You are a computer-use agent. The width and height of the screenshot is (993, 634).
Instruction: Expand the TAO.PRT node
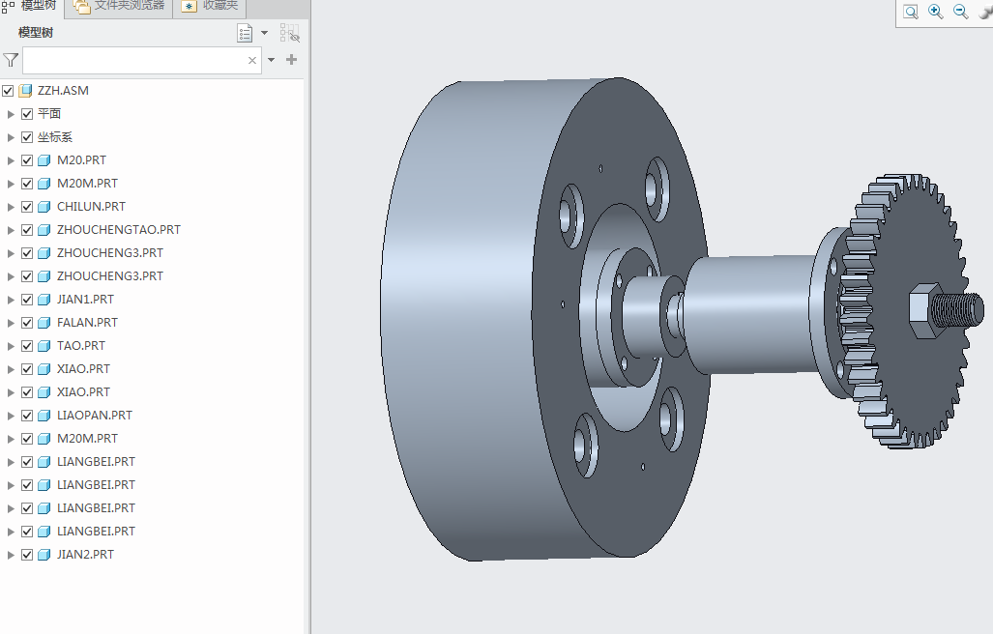(x=10, y=346)
